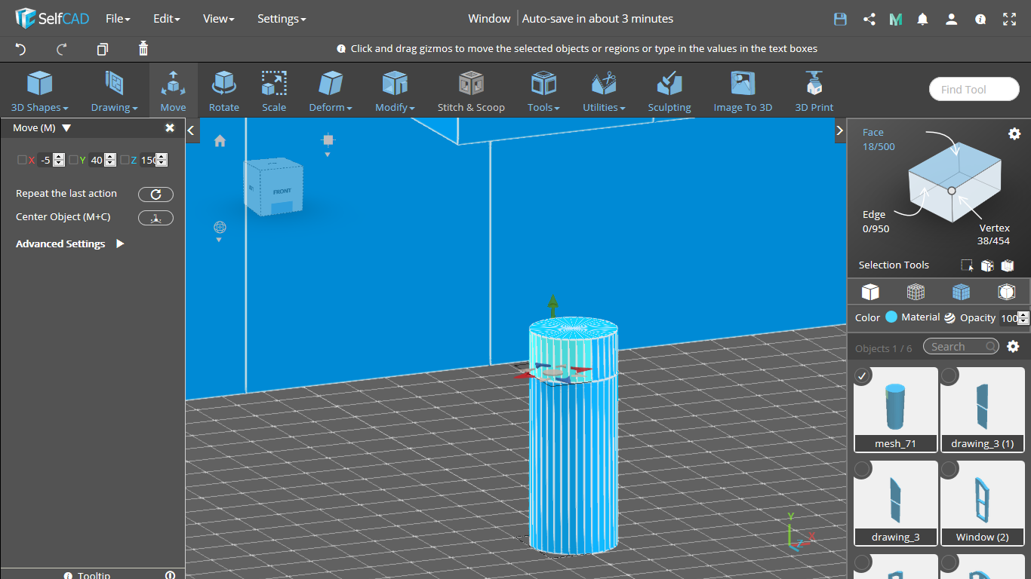The height and width of the screenshot is (579, 1031).
Task: Click the Copy objects icon
Action: pos(103,49)
